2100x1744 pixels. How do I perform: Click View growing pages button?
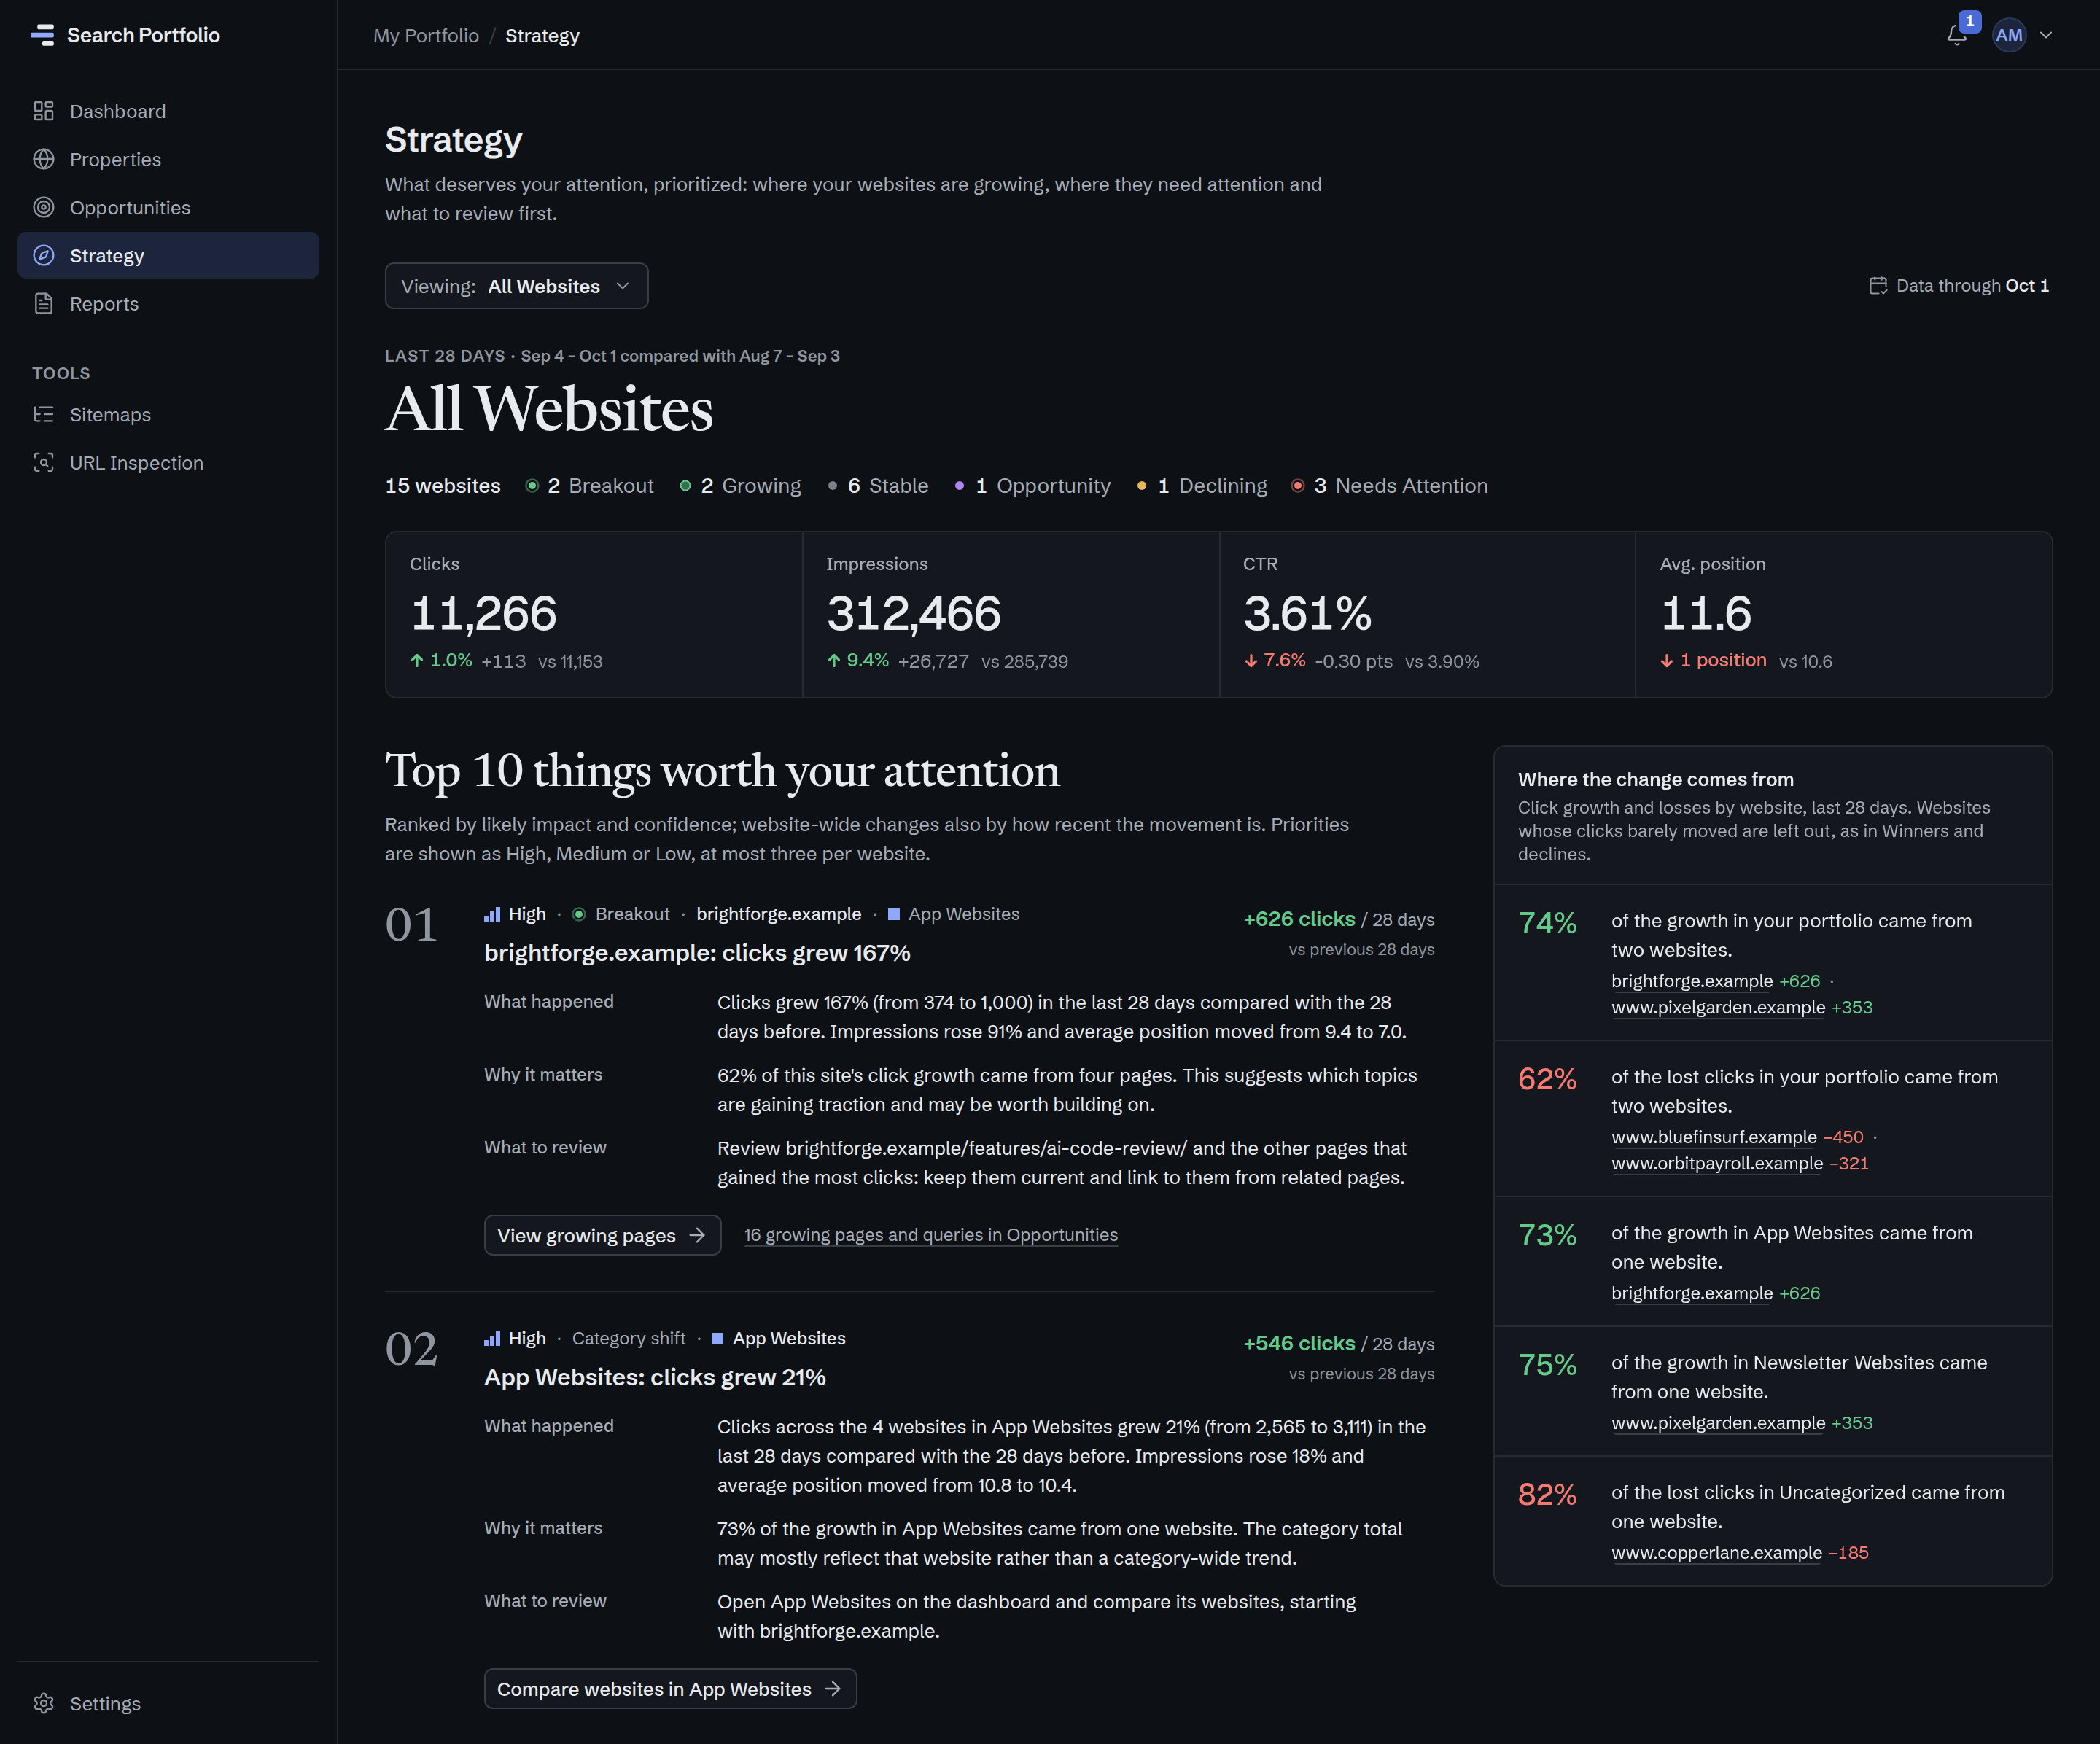pos(602,1235)
